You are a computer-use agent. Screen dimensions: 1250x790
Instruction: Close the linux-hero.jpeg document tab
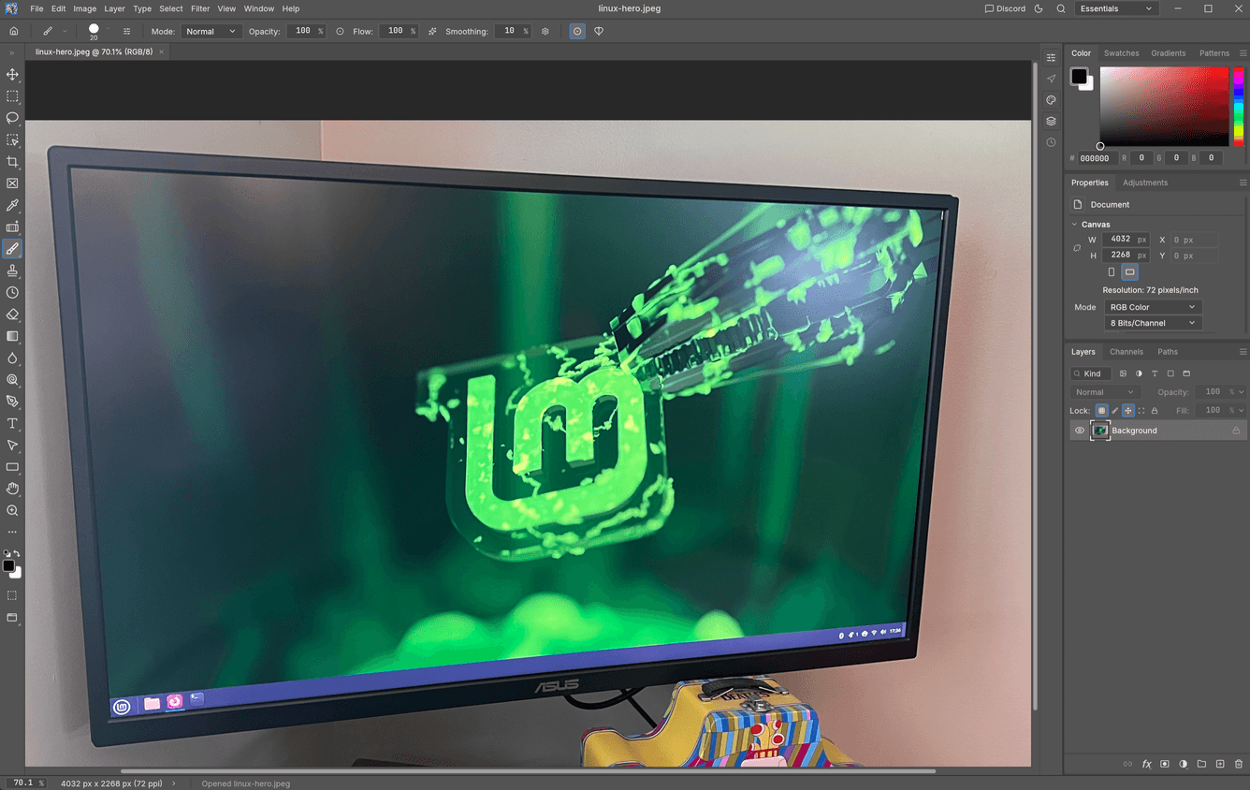coord(161,51)
